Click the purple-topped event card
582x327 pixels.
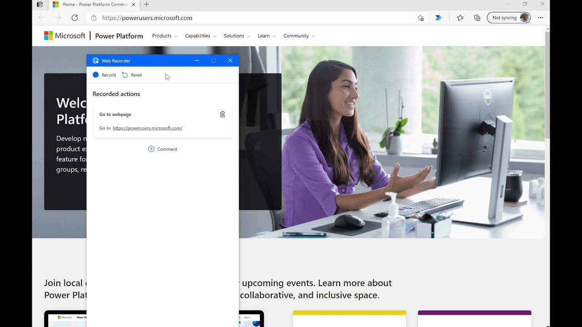[474, 319]
